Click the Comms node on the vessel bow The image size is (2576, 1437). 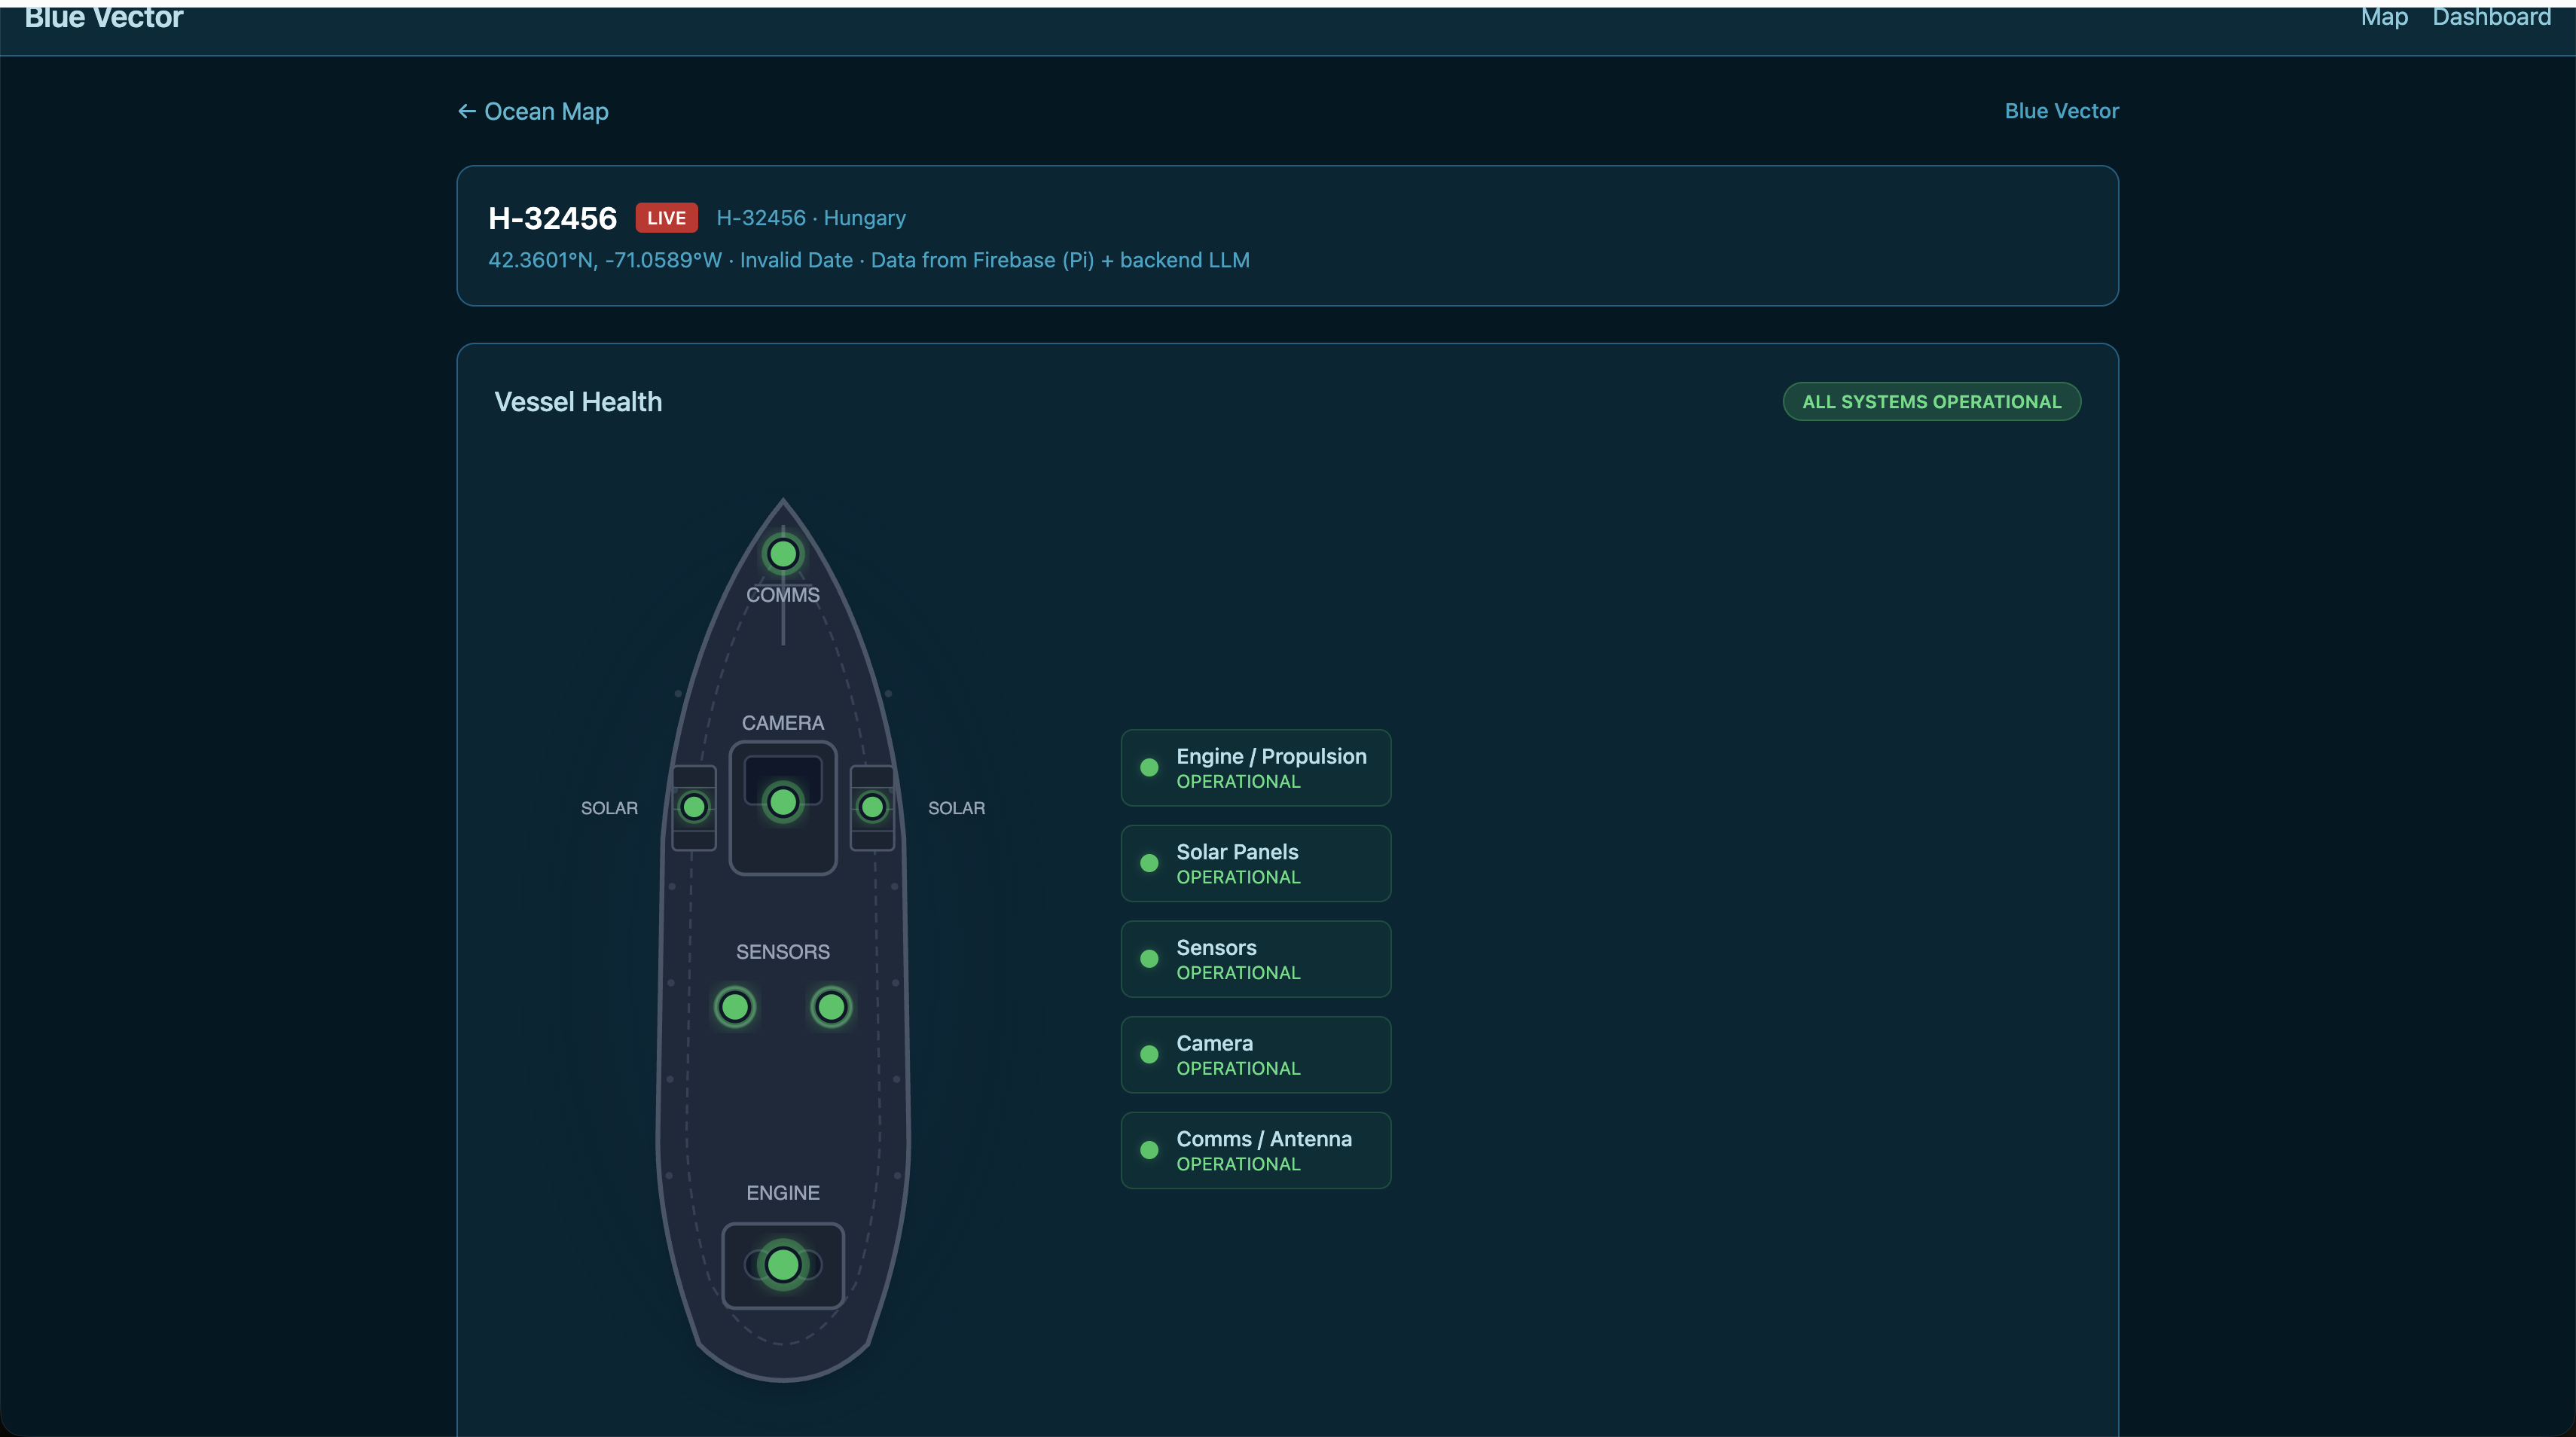(x=782, y=553)
